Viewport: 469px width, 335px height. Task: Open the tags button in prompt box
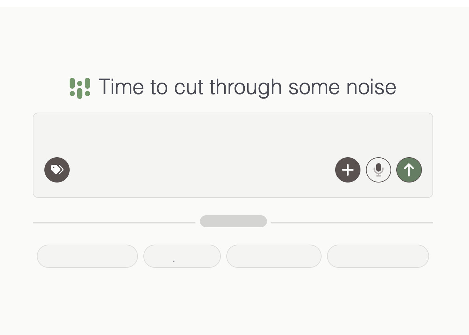coord(57,170)
